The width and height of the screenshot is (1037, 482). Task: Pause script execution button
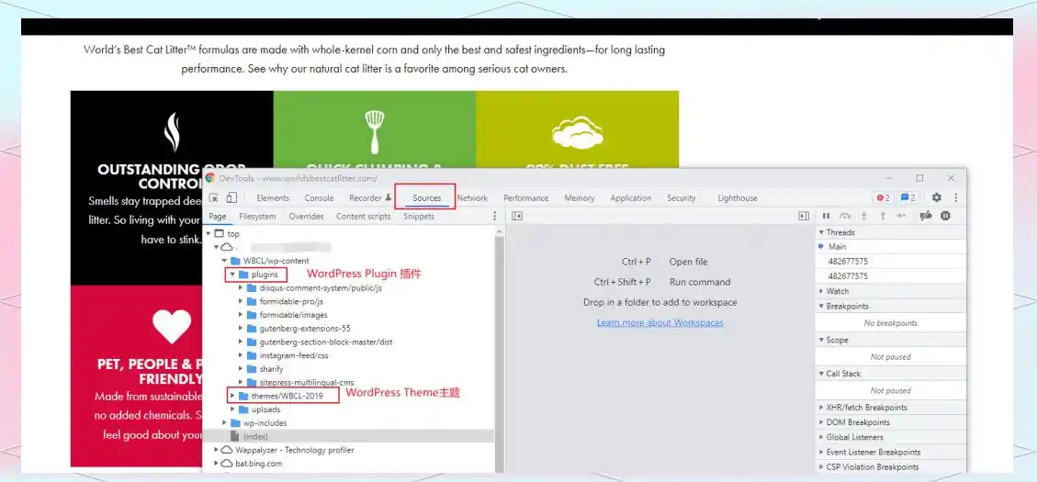[826, 216]
